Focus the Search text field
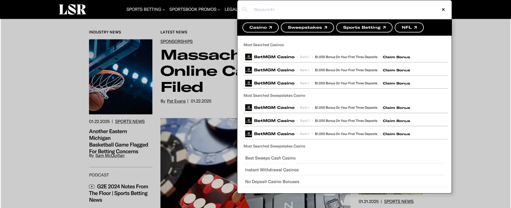 pyautogui.click(x=345, y=10)
